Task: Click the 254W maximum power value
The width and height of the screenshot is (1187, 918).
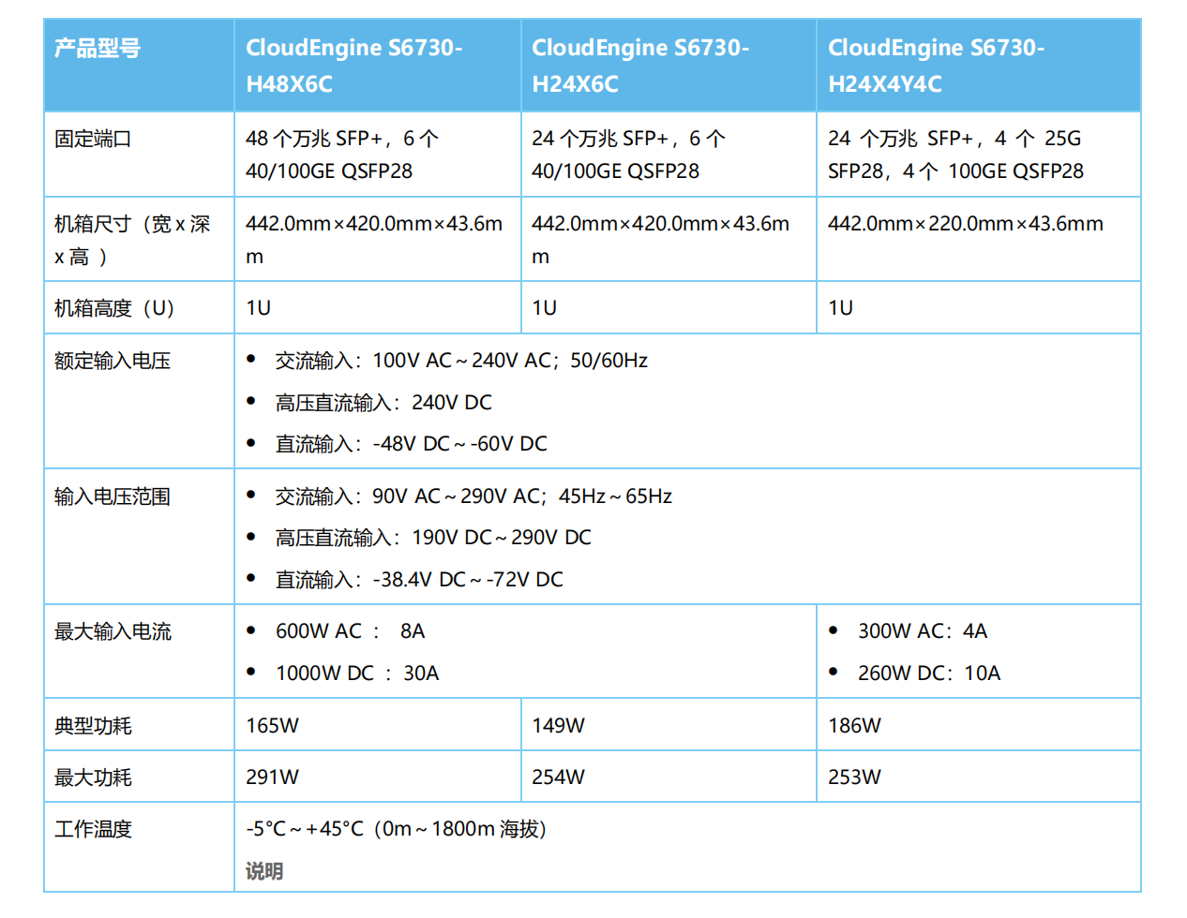Action: [x=558, y=777]
